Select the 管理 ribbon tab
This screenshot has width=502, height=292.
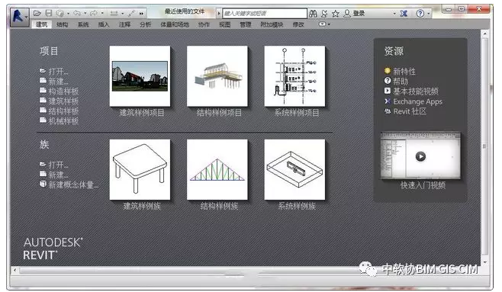coord(246,24)
